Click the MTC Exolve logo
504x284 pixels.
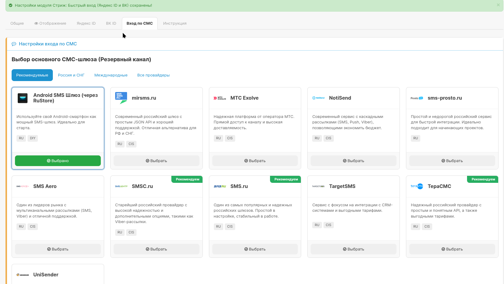pos(220,98)
